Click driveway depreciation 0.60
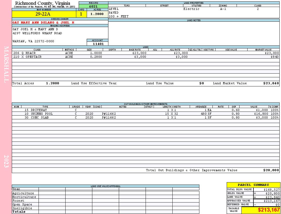 click(x=236, y=110)
